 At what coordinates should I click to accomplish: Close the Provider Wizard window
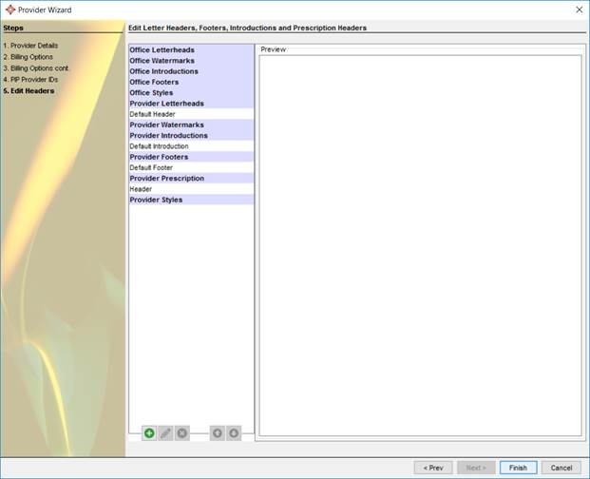(580, 10)
